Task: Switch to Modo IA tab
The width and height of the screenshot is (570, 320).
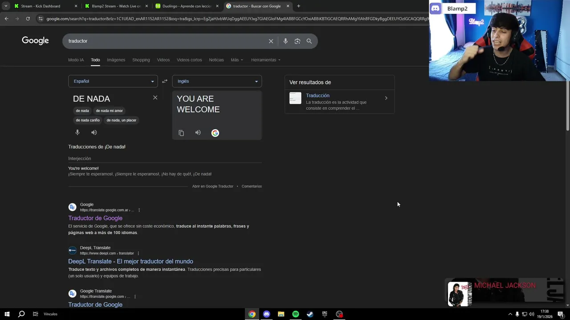Action: (76, 60)
